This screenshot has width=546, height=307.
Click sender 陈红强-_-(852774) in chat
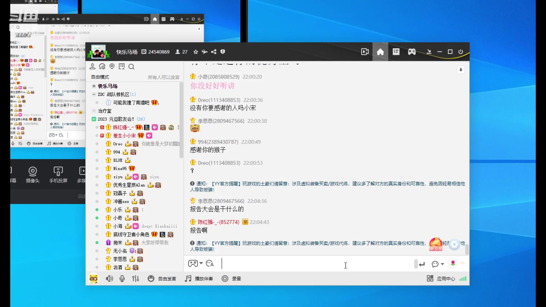click(x=218, y=222)
